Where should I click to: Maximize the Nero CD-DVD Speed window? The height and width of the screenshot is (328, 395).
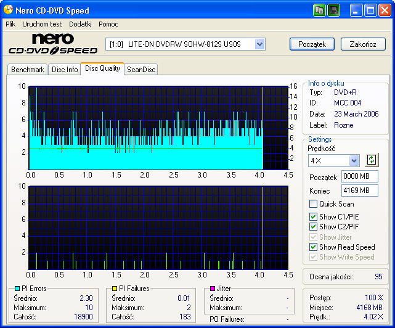coord(370,10)
